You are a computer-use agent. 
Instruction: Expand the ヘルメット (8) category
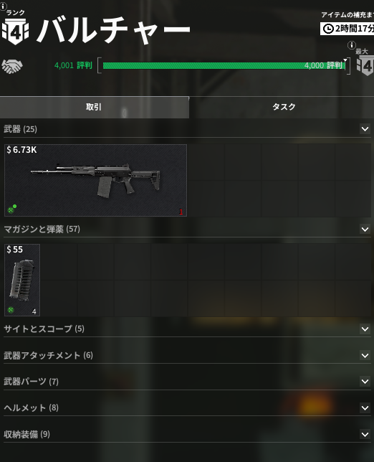(365, 408)
